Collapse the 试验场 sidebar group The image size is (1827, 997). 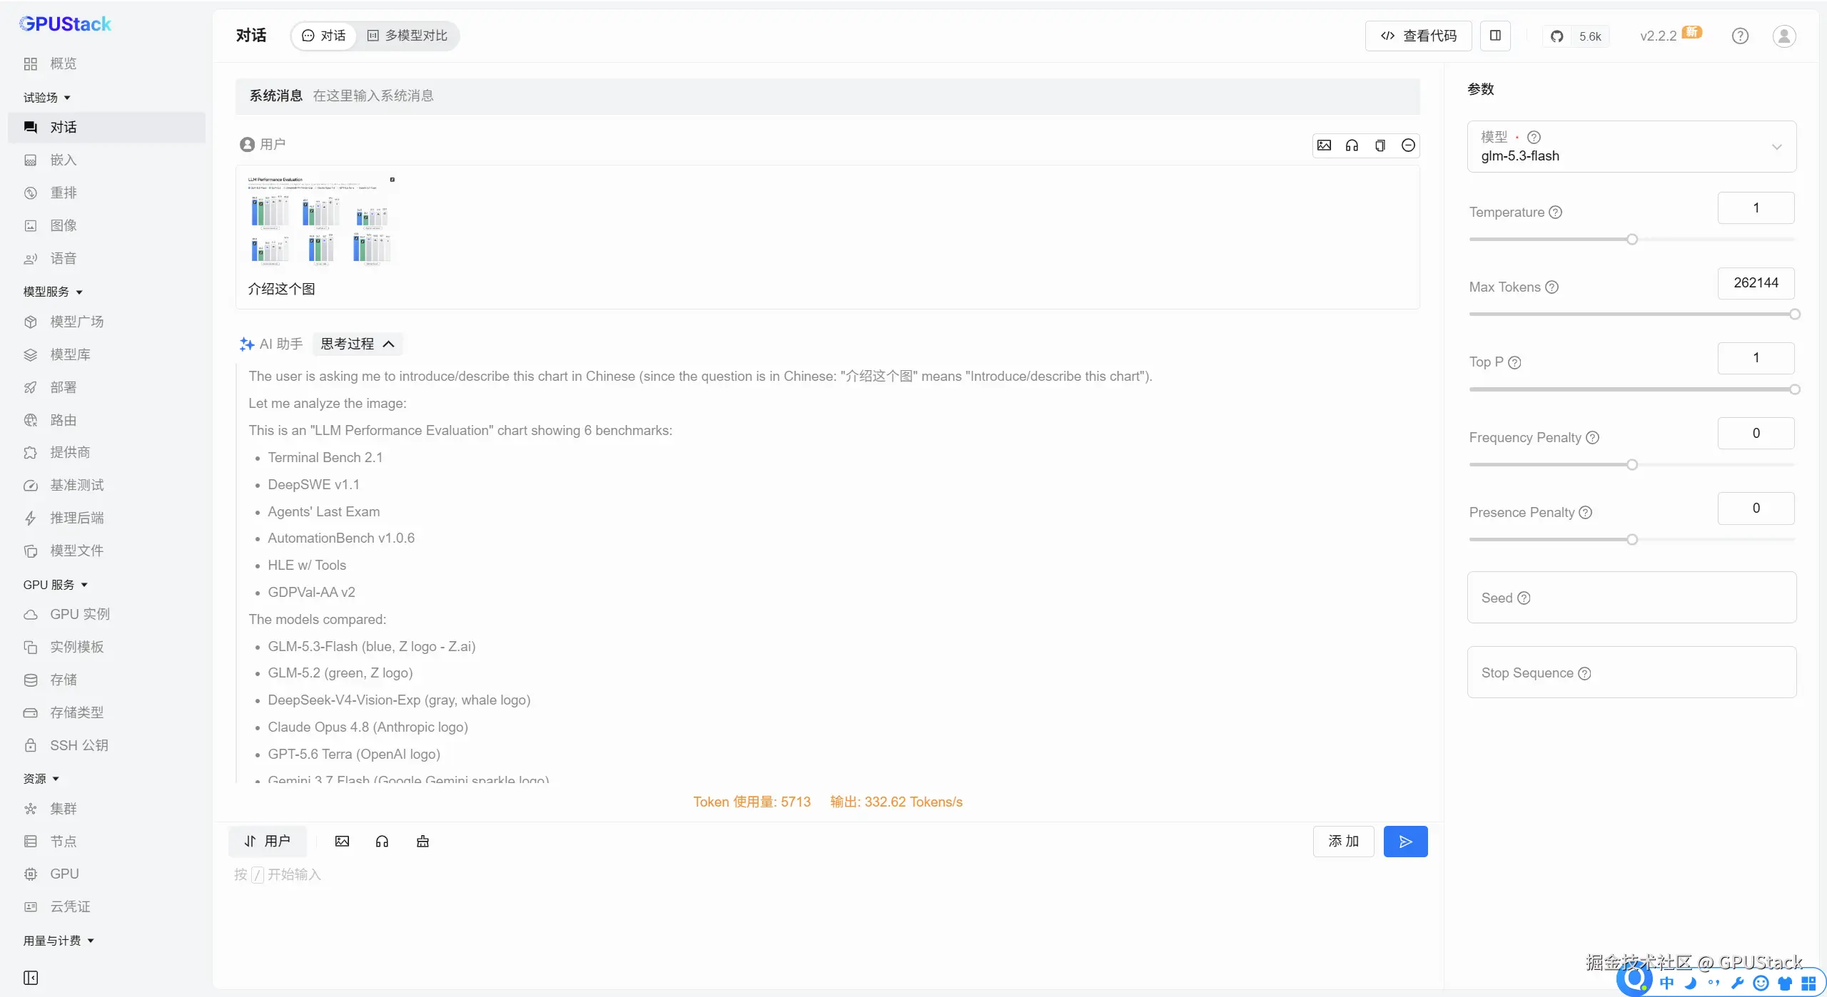(x=47, y=98)
